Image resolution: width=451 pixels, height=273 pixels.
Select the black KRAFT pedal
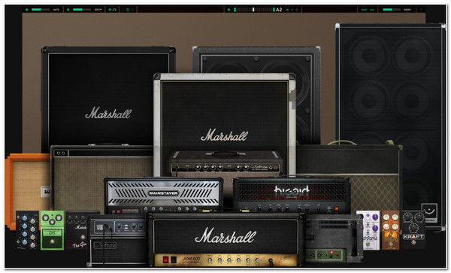[x=413, y=230]
